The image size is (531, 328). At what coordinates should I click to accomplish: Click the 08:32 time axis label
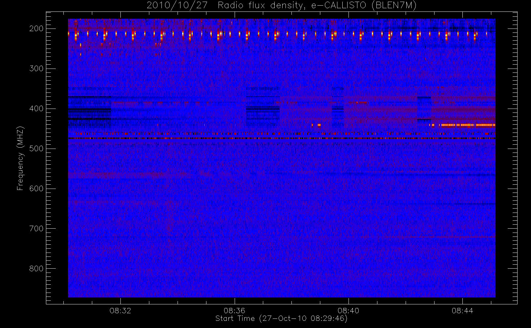(x=120, y=311)
